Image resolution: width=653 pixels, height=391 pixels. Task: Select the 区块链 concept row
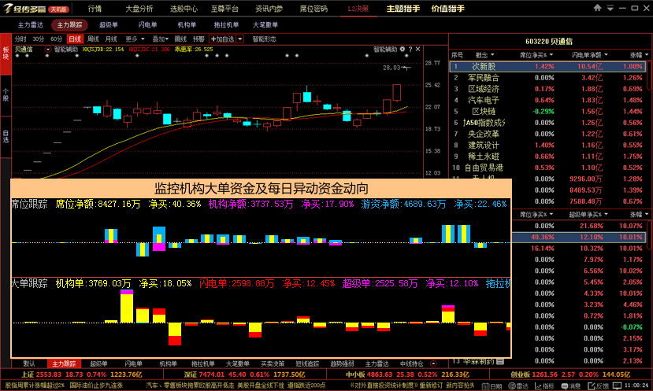tap(547, 112)
